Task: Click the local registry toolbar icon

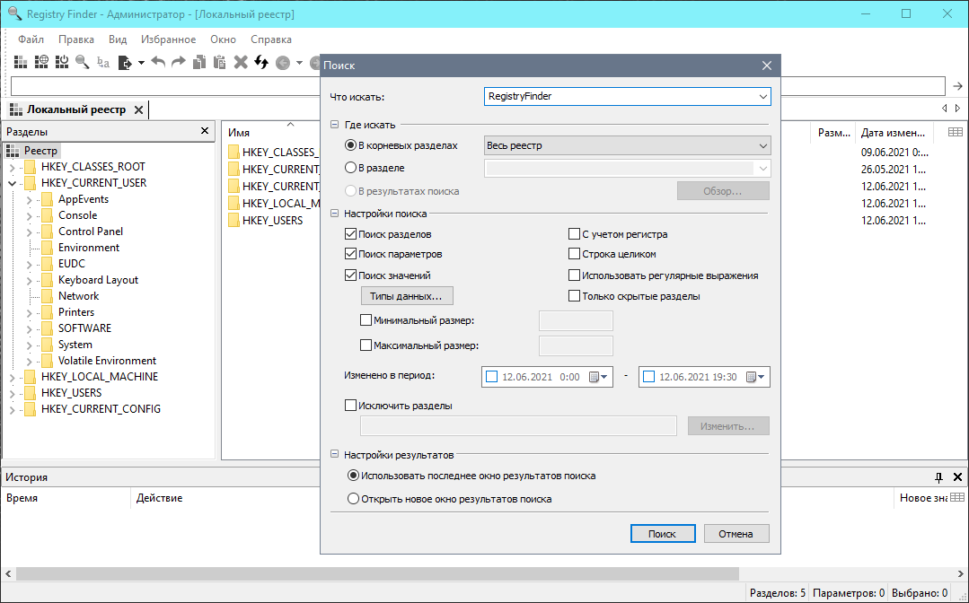Action: click(x=21, y=62)
